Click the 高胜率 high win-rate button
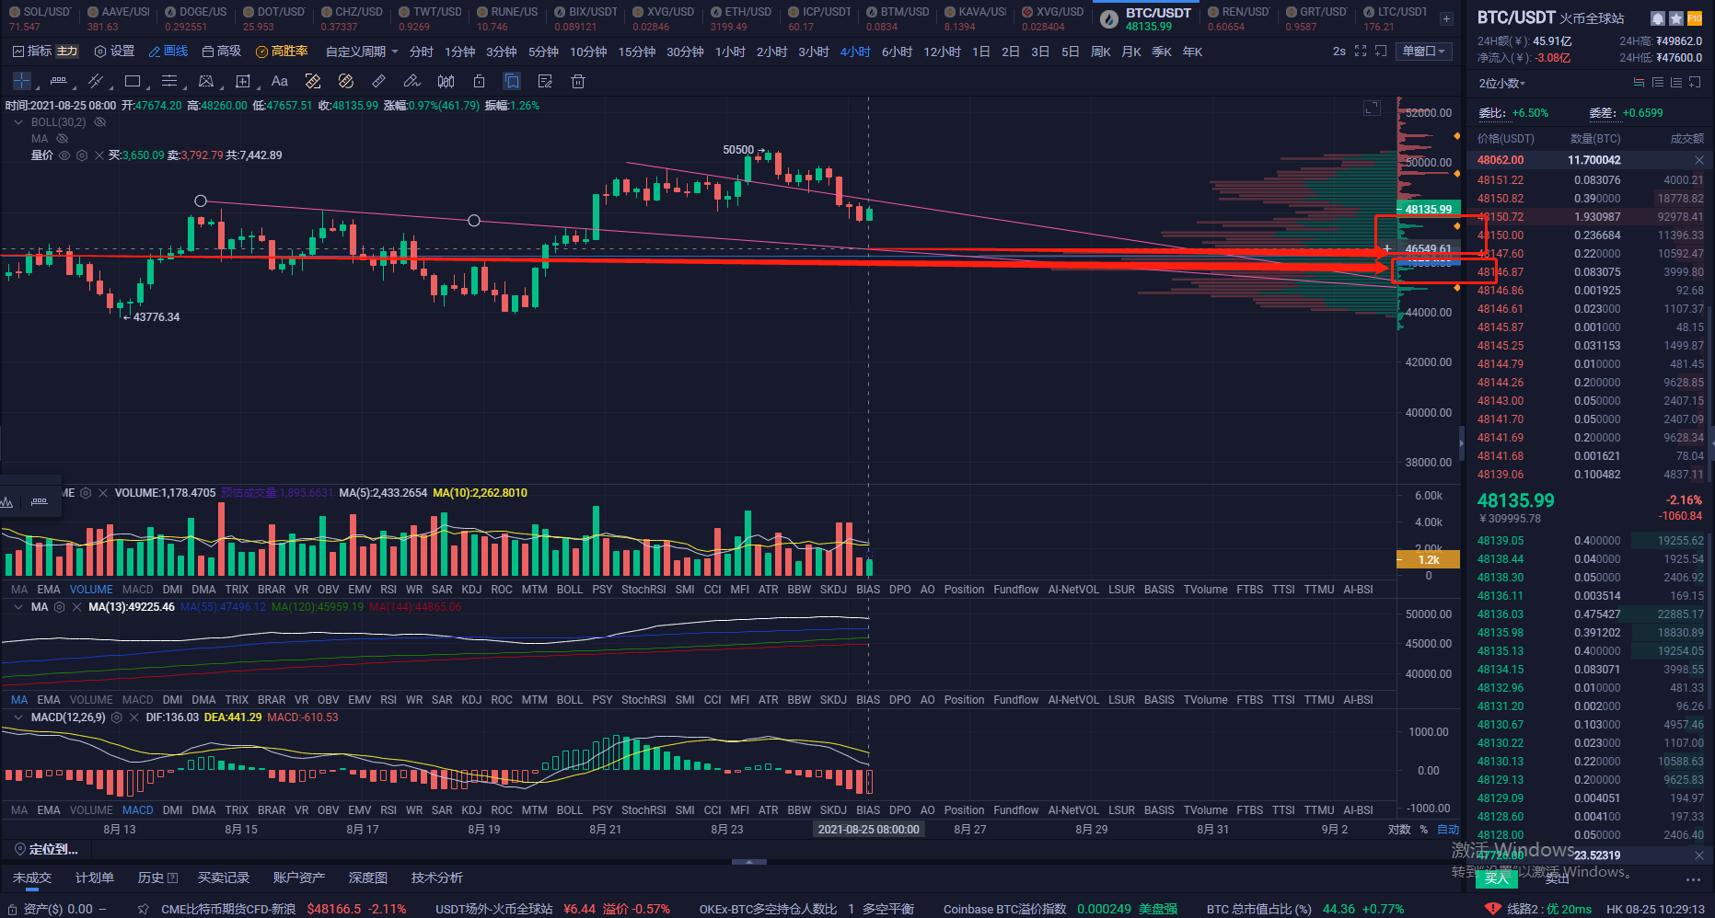This screenshot has height=918, width=1715. (x=282, y=52)
